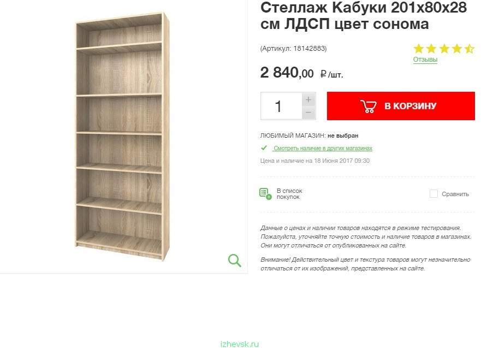Click the half-filled fifth rating star

click(470, 49)
